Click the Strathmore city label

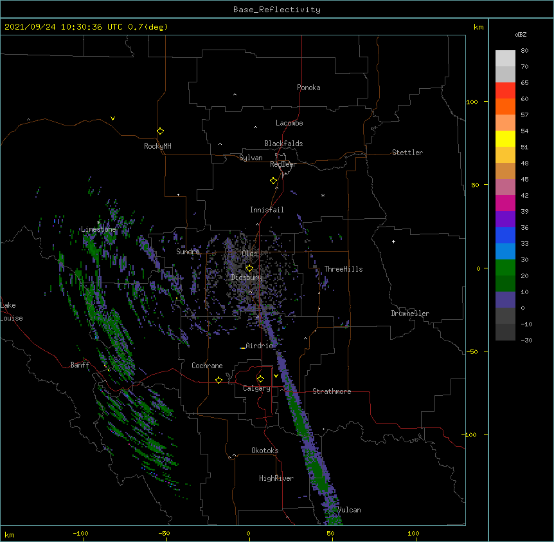(332, 391)
